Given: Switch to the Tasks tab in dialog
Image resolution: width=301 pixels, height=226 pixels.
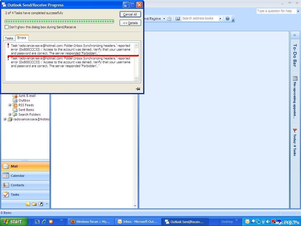Looking at the screenshot, I should [x=9, y=38].
